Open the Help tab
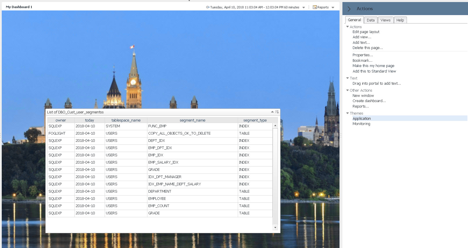Viewport: 468px width, 248px height. (400, 20)
